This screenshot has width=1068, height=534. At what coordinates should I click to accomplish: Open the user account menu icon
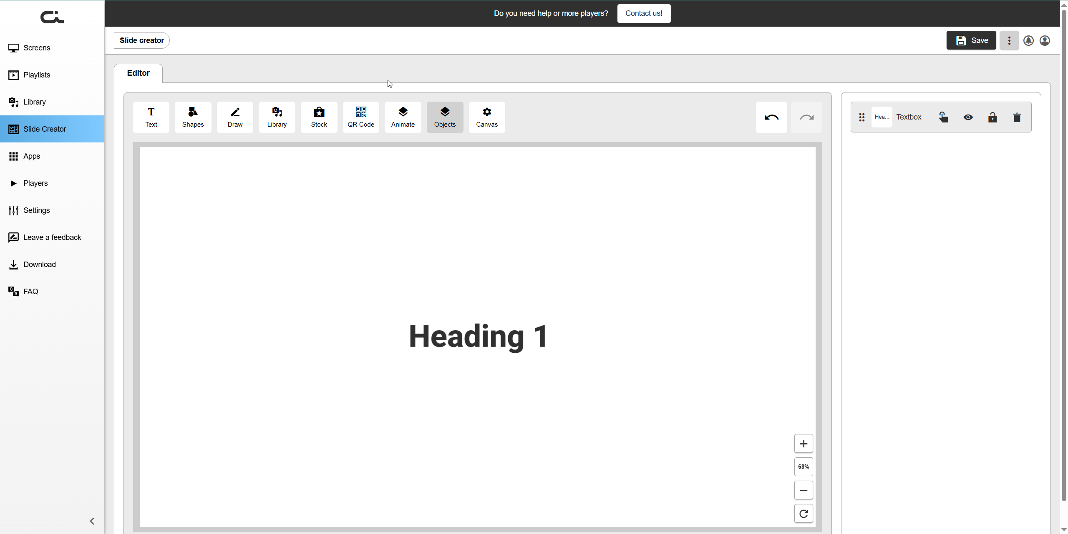coord(1045,40)
